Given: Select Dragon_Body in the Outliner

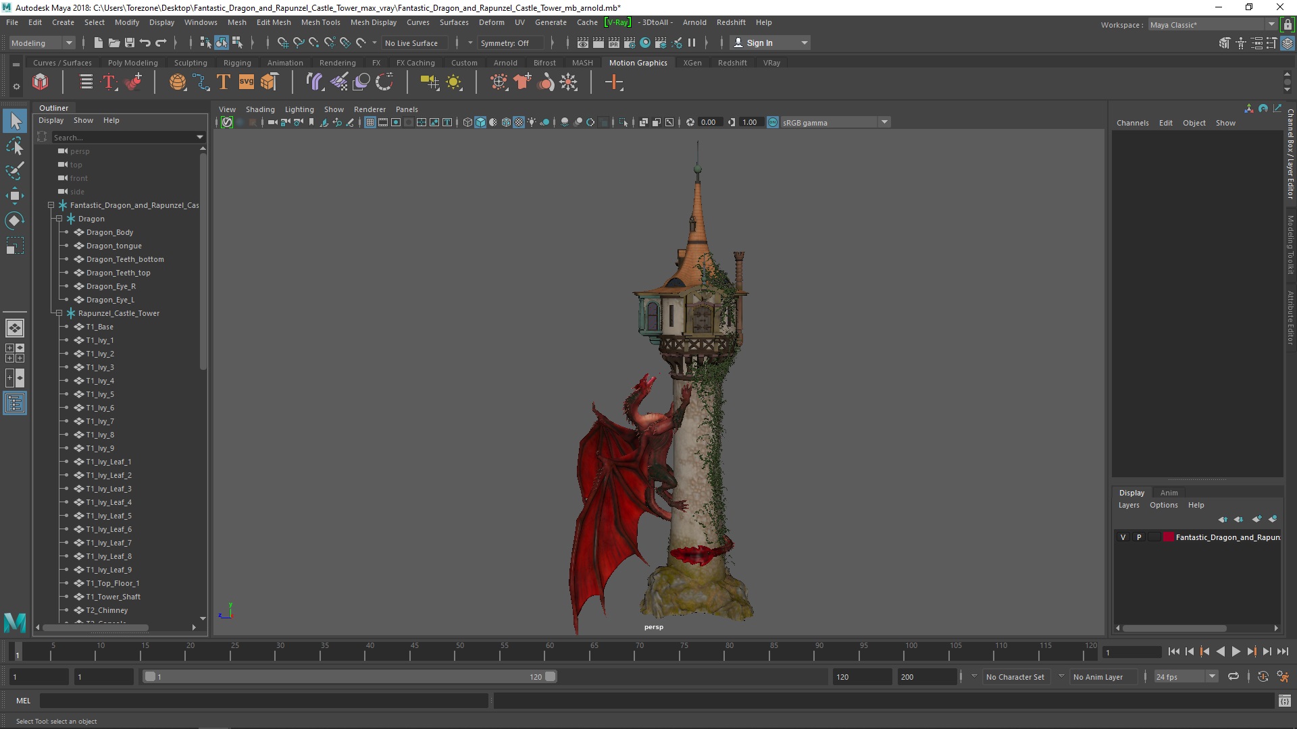Looking at the screenshot, I should pyautogui.click(x=109, y=232).
